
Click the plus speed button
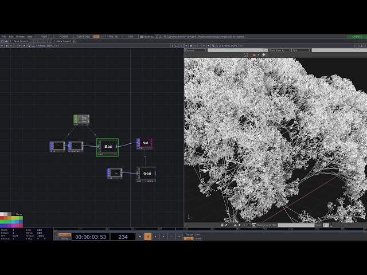pos(179,237)
